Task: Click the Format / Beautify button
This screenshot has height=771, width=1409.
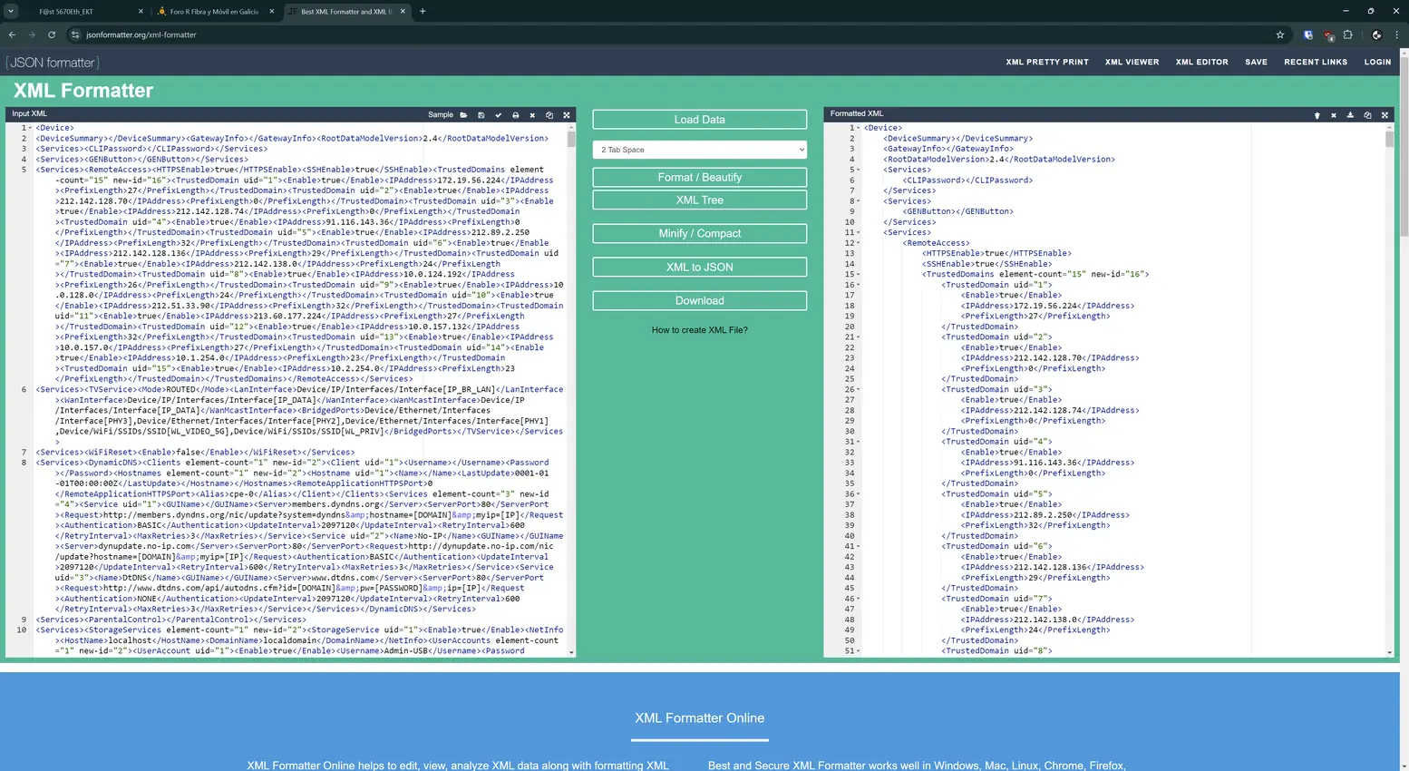Action: 699,177
